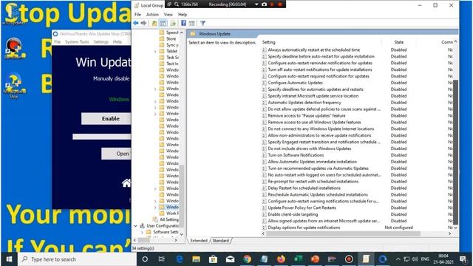
Task: Click Enable button in Win Update Stop
Action: click(106, 118)
